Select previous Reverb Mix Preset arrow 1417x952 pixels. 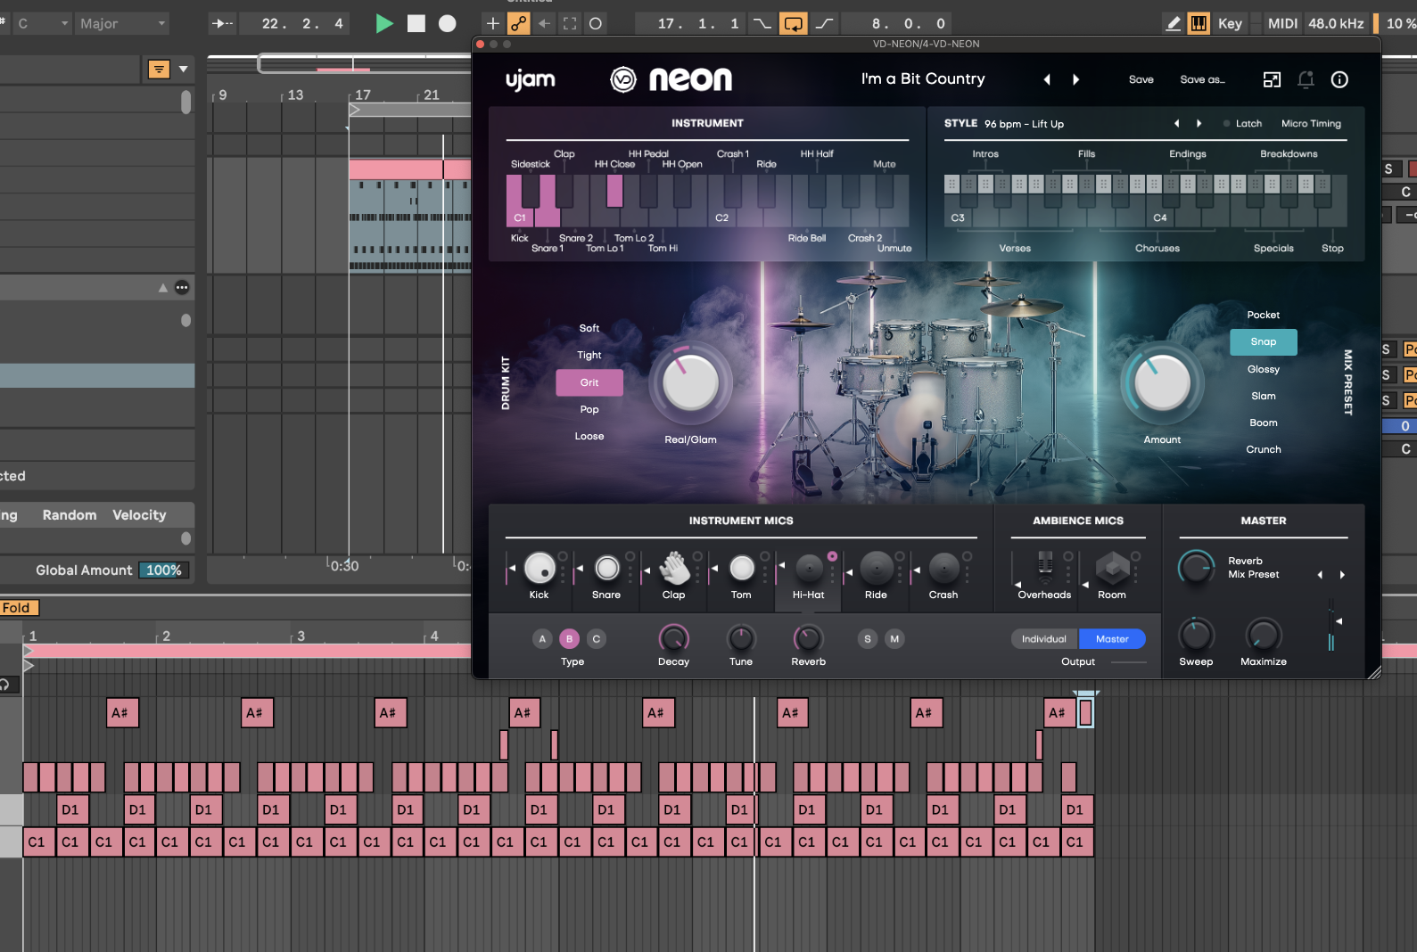click(x=1320, y=575)
